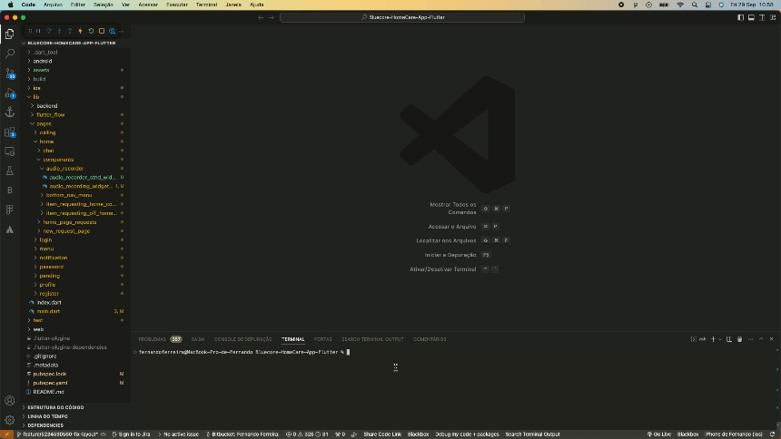Collapse the audio_recorder folder
The image size is (781, 439).
64,168
